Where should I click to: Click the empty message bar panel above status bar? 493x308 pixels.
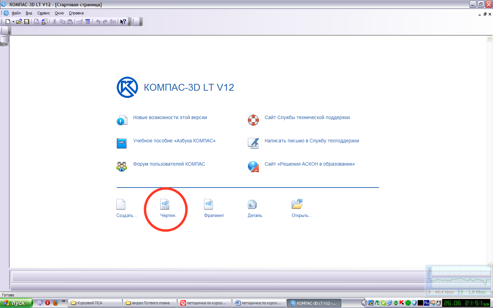coord(218,276)
